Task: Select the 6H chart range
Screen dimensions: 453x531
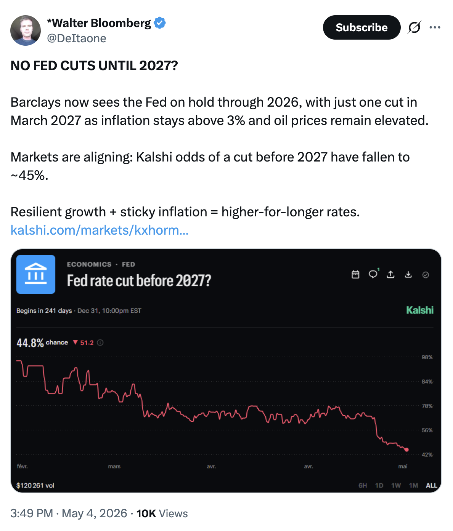Action: pyautogui.click(x=363, y=485)
